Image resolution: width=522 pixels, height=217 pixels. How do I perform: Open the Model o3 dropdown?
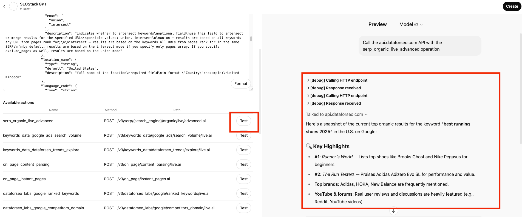pyautogui.click(x=411, y=24)
